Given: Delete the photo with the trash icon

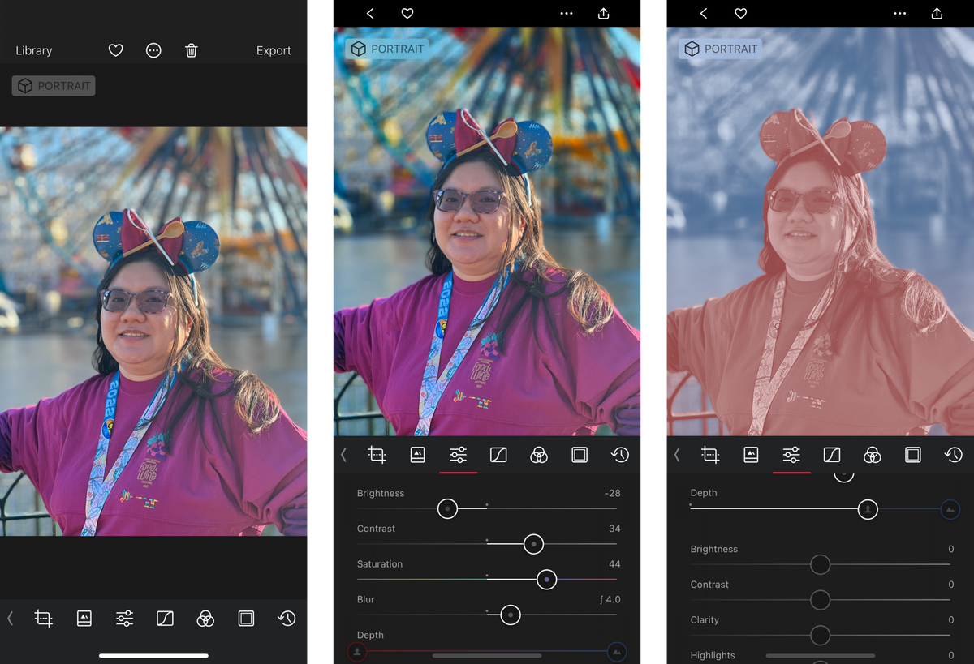Looking at the screenshot, I should click(x=191, y=50).
